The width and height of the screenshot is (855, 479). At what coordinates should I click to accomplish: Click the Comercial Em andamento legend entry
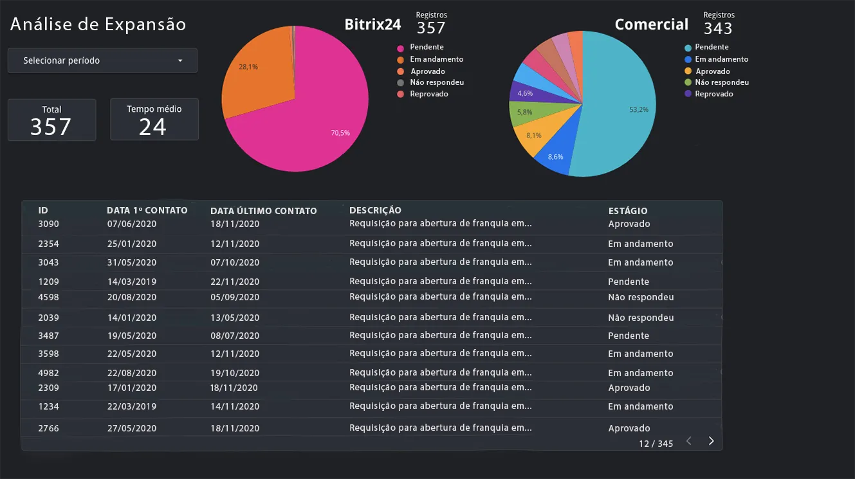pyautogui.click(x=716, y=59)
